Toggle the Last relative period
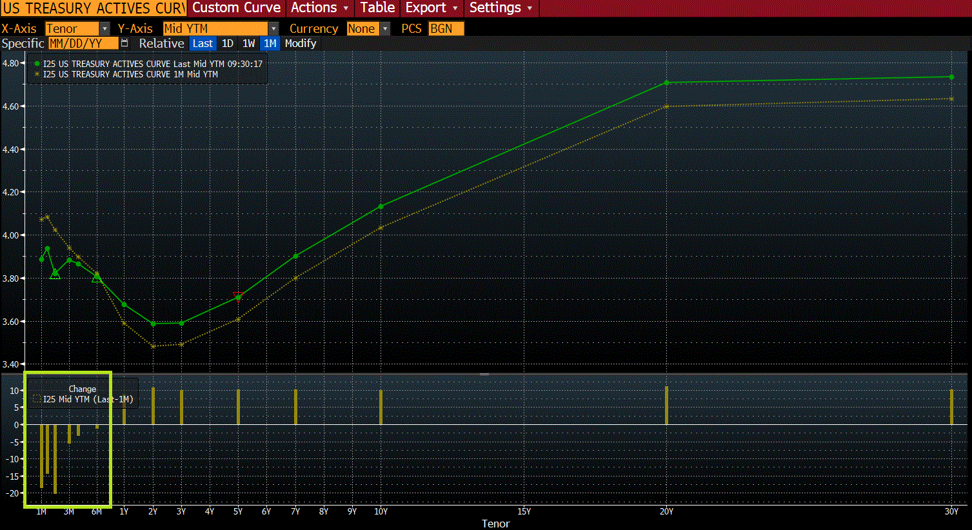 point(202,43)
